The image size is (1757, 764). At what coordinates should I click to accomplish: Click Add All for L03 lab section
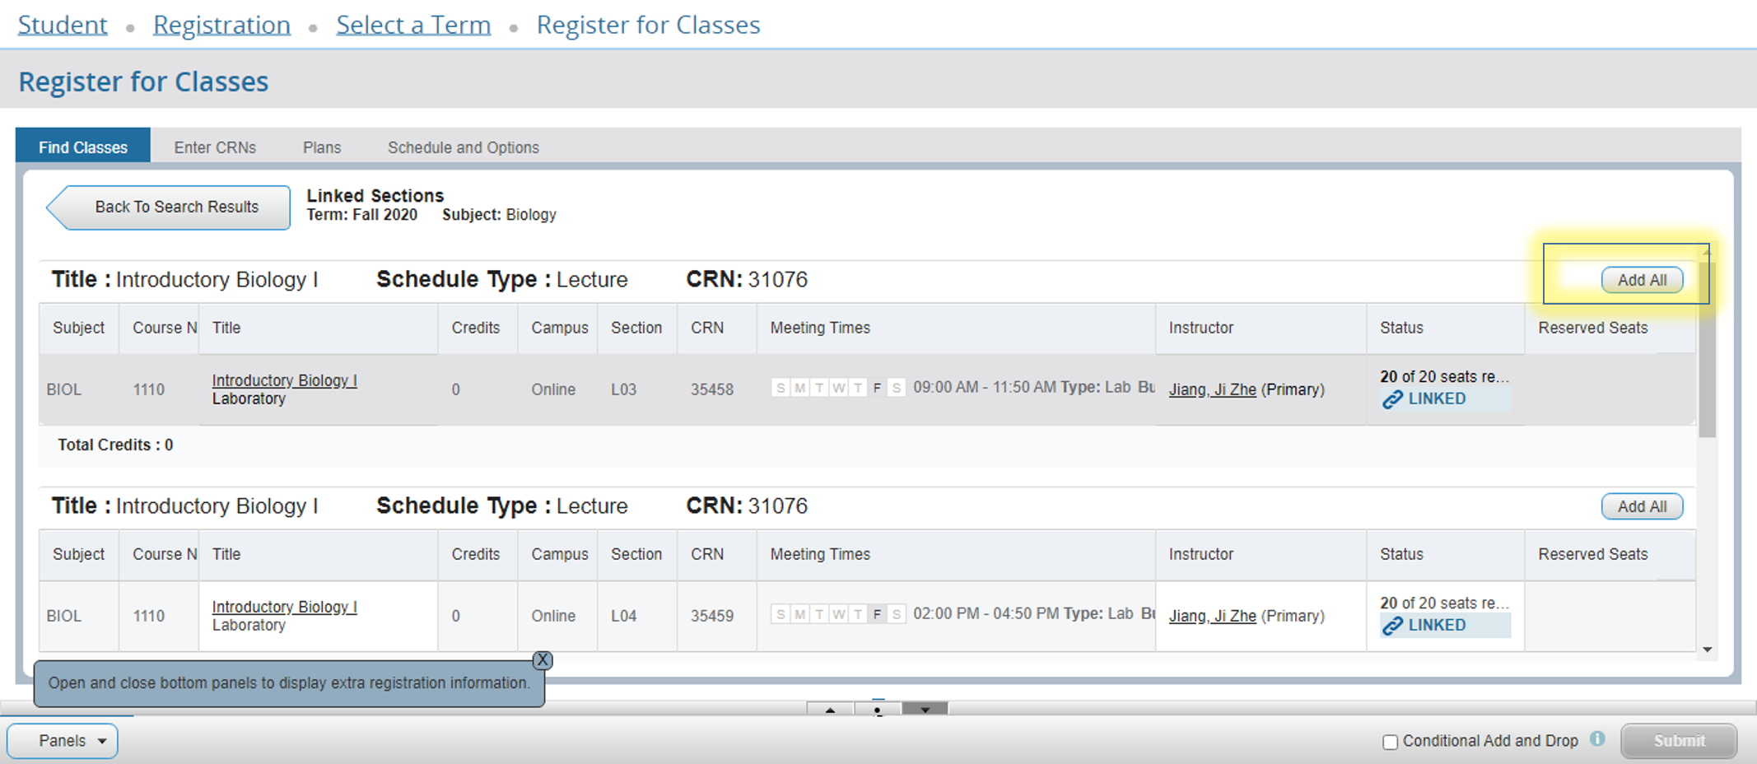1642,280
